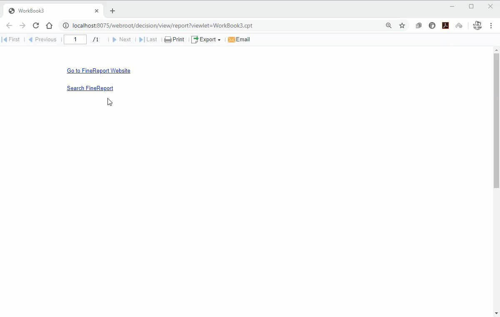Click the page number input field
Viewport: 500px width, 317px height.
[x=75, y=39]
